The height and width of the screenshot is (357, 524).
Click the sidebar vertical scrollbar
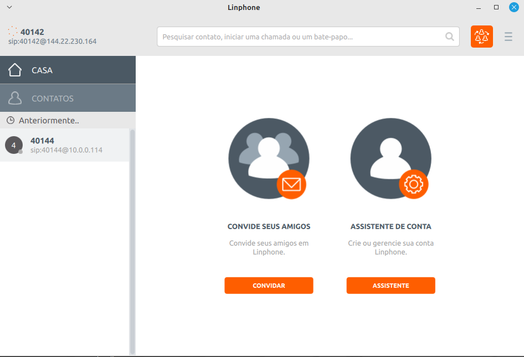click(132, 242)
